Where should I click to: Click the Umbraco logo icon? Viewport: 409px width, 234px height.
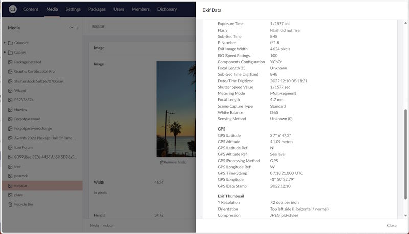(12, 9)
